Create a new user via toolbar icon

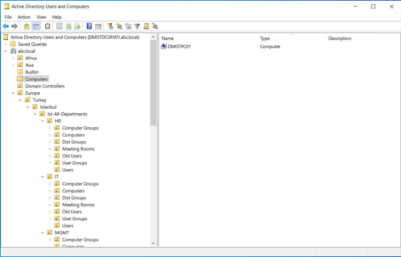pos(110,26)
